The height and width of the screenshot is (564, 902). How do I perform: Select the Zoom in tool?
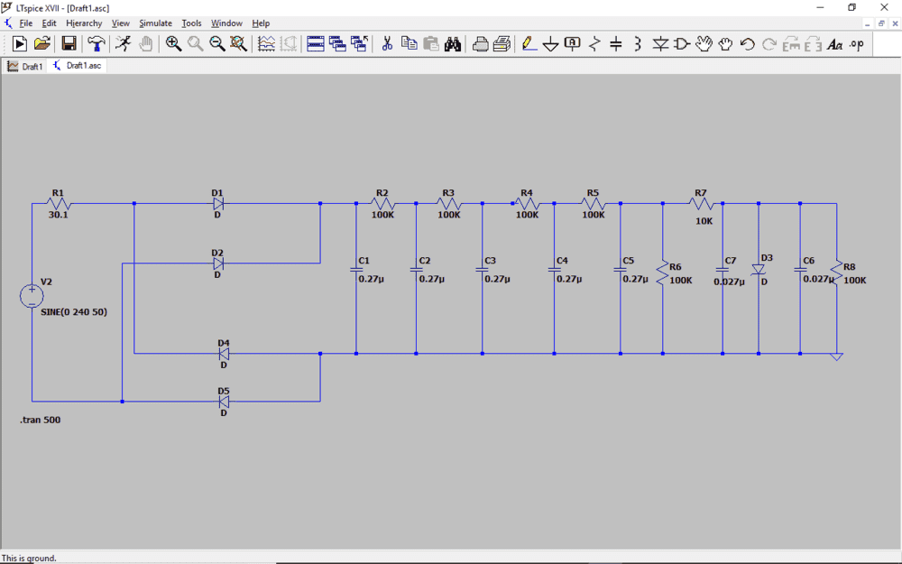click(x=173, y=42)
